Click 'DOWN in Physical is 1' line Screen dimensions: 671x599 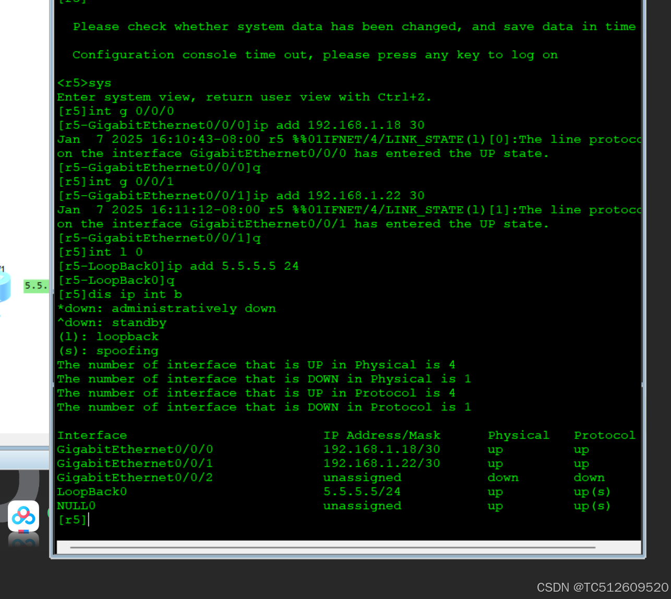[x=265, y=379]
